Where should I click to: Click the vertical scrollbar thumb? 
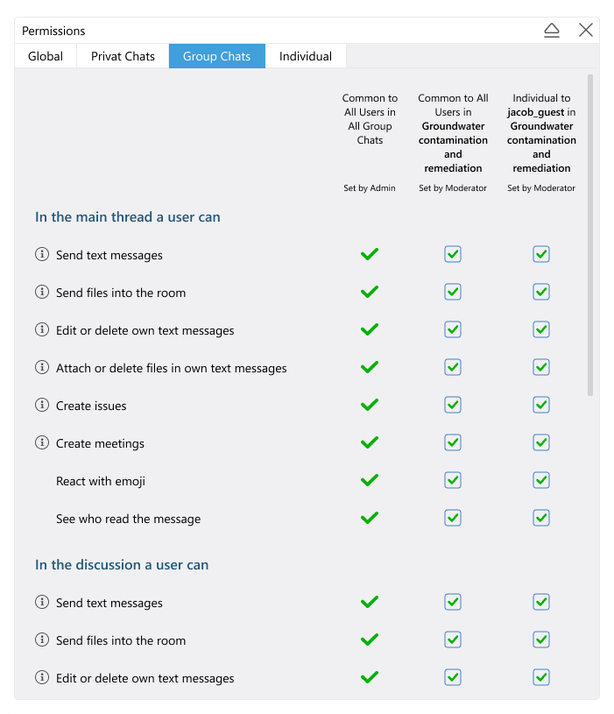[590, 235]
